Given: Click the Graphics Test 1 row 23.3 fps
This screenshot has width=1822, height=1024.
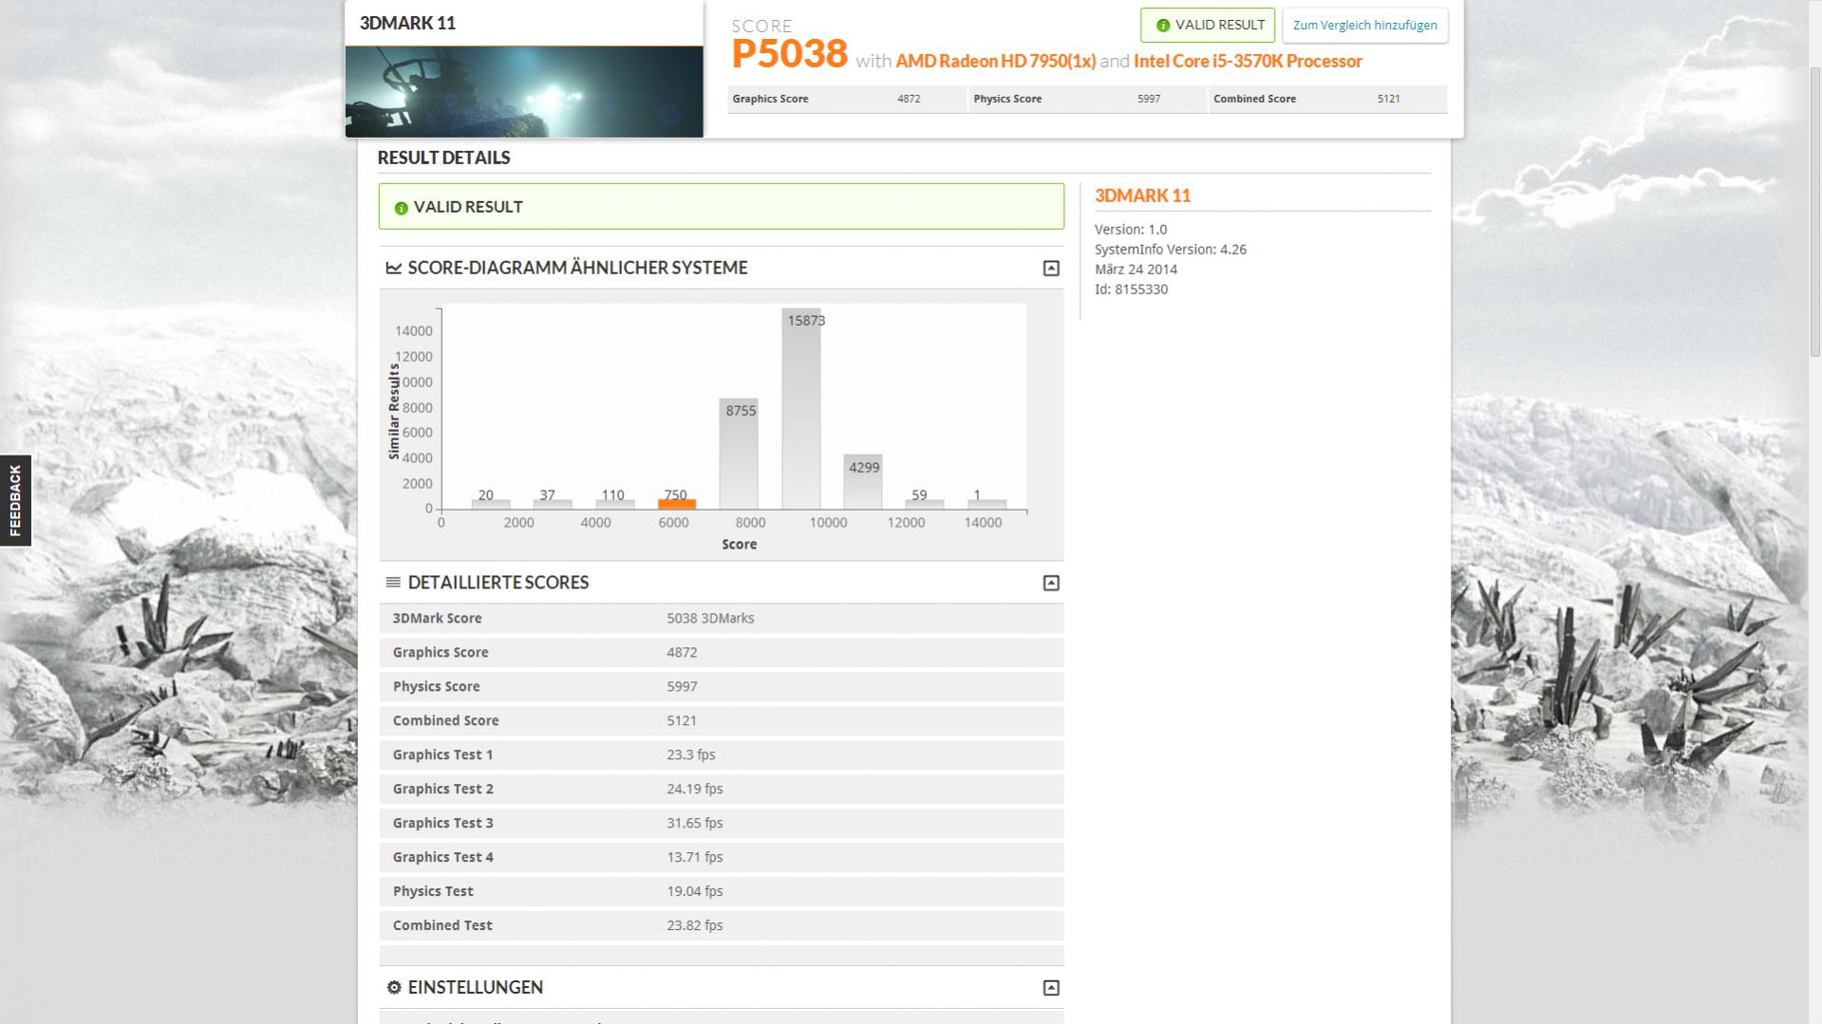Looking at the screenshot, I should [721, 754].
